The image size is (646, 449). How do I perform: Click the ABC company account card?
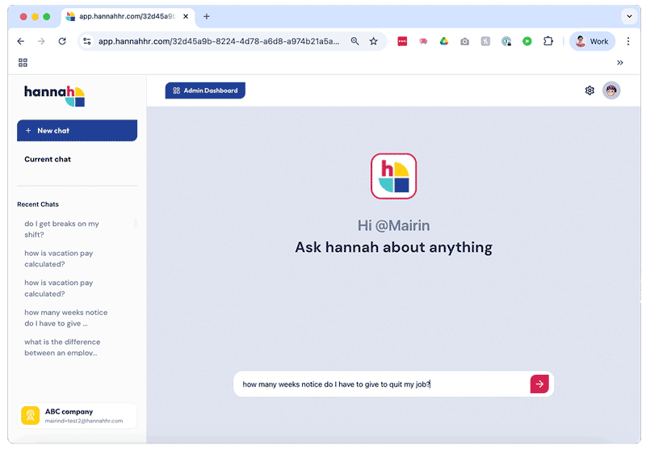[x=77, y=416]
